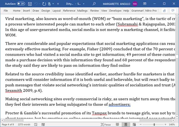This screenshot has width=179, height=127.
Task: Click the vertical scrollbar up arrow
Action: [177, 16]
